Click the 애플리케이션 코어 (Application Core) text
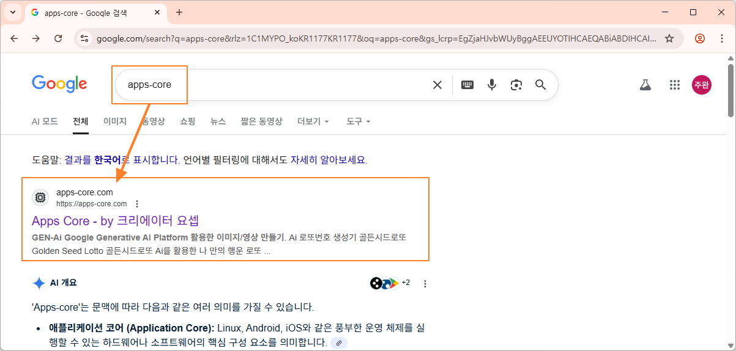Image resolution: width=736 pixels, height=351 pixels. tap(132, 328)
